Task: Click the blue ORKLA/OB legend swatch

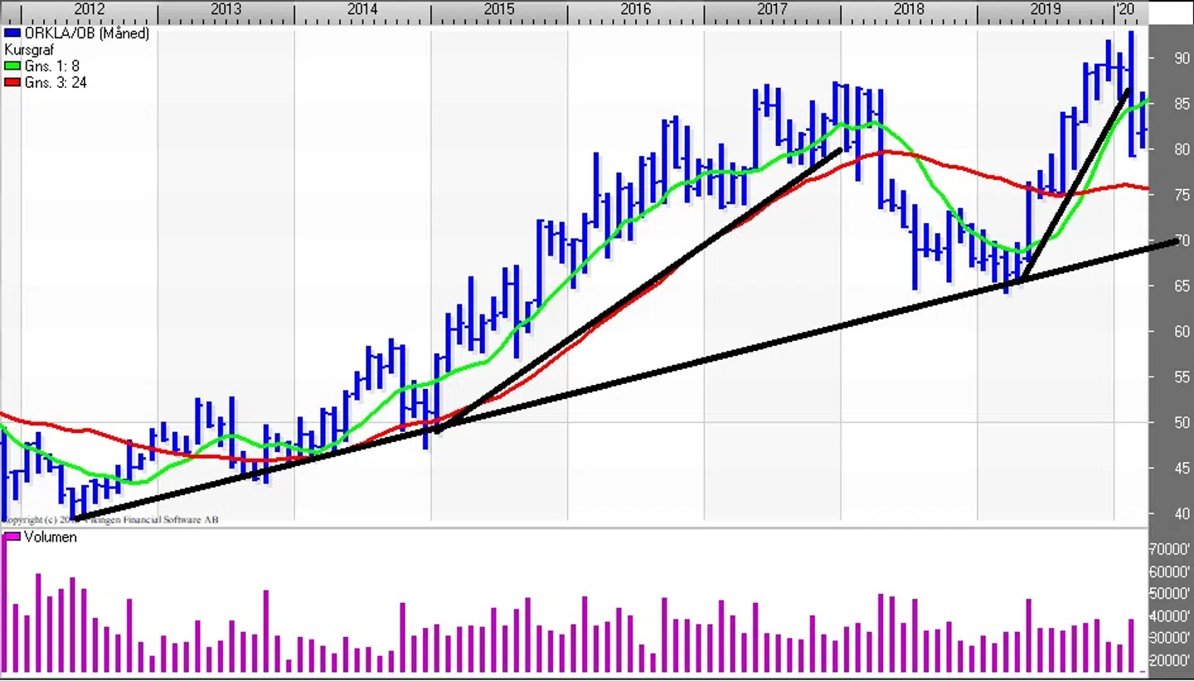Action: [x=12, y=34]
